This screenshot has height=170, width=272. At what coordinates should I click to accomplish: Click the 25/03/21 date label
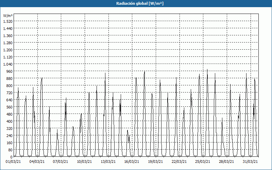click(x=203, y=161)
